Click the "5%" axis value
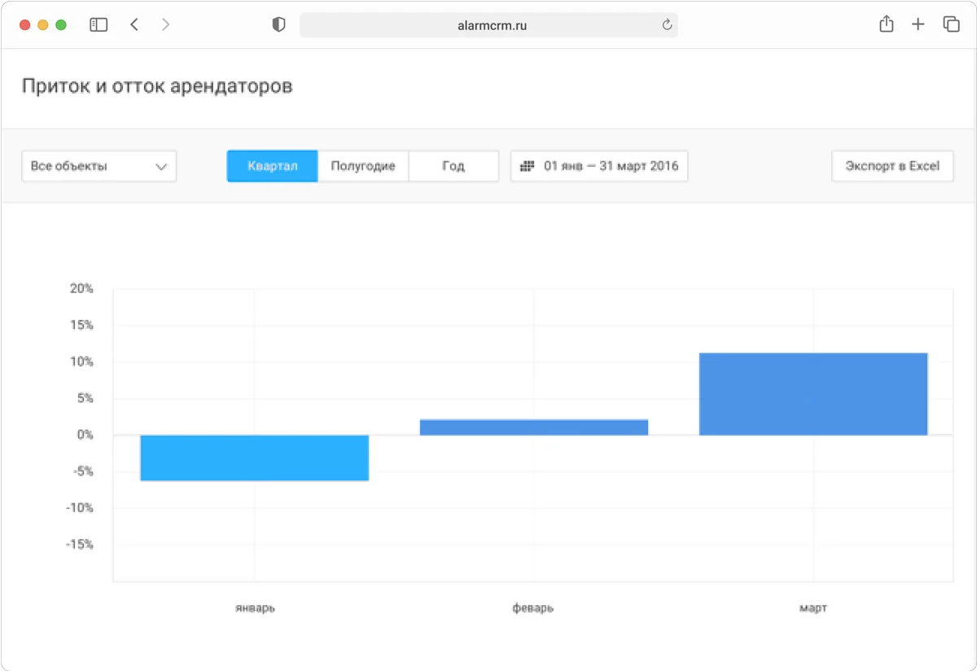Screen dimensions: 977x671 [x=85, y=398]
